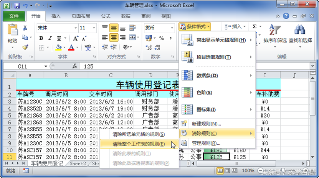Viewport: 319px width, 178px height.
Task: Select 清除整个工作表的规则
Action: (x=139, y=144)
